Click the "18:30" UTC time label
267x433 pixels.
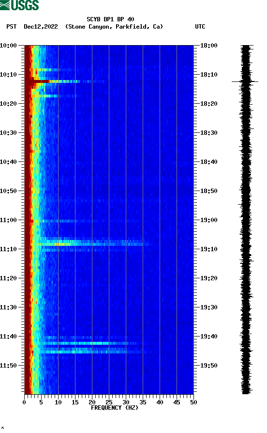click(x=209, y=133)
